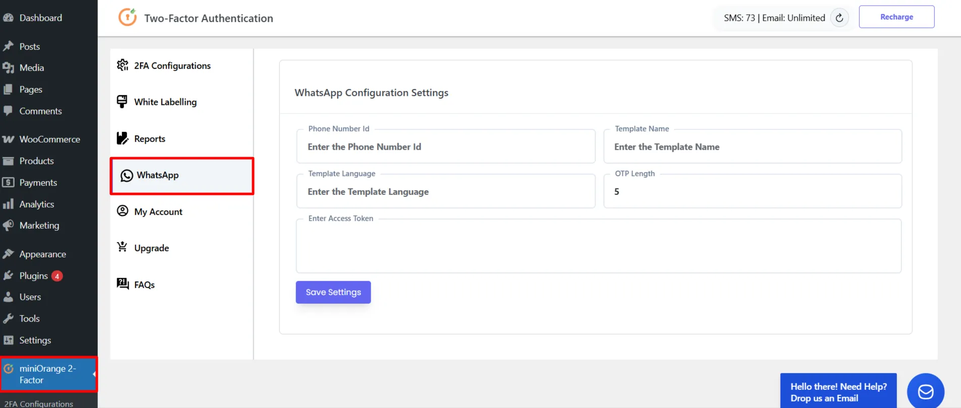Screen dimensions: 961x408
Task: Click the Posts pushpin icon
Action: pos(8,46)
